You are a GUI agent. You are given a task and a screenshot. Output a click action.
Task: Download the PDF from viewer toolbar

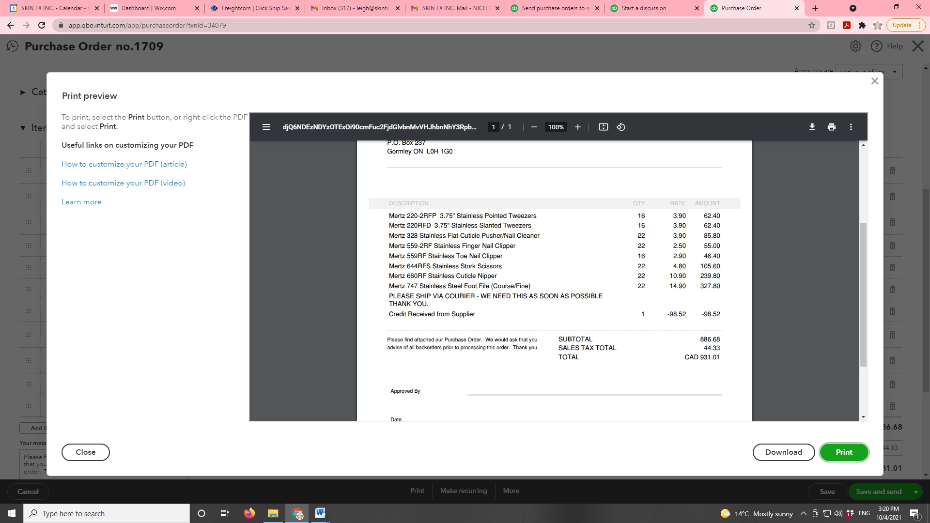coord(812,127)
